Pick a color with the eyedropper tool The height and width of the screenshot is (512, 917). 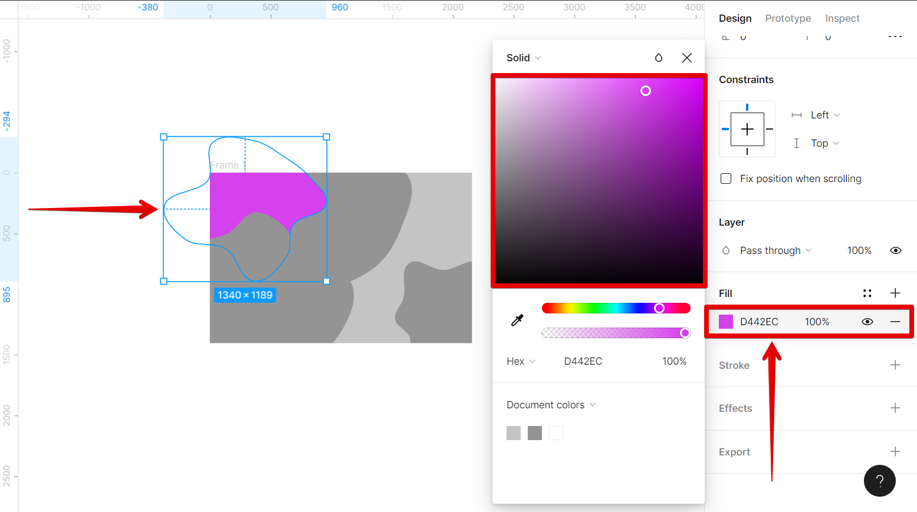(517, 321)
